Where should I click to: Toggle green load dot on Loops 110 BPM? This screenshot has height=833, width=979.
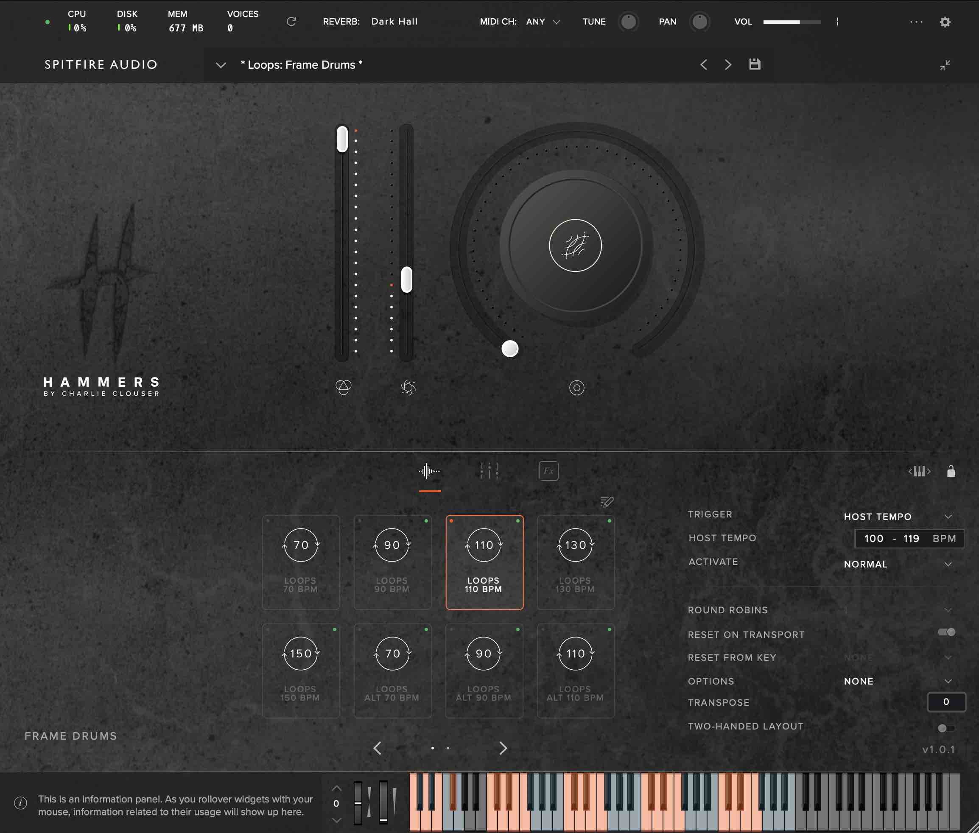click(x=517, y=521)
